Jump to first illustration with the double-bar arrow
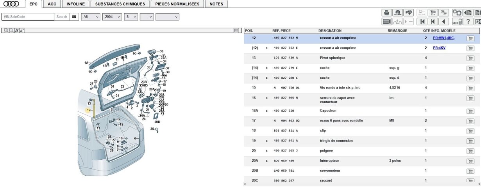 point(422,21)
